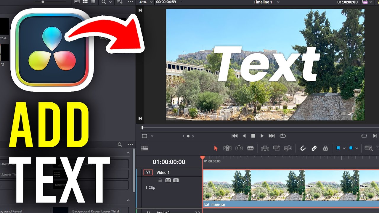Go to next keyframe arrow

tap(193, 136)
